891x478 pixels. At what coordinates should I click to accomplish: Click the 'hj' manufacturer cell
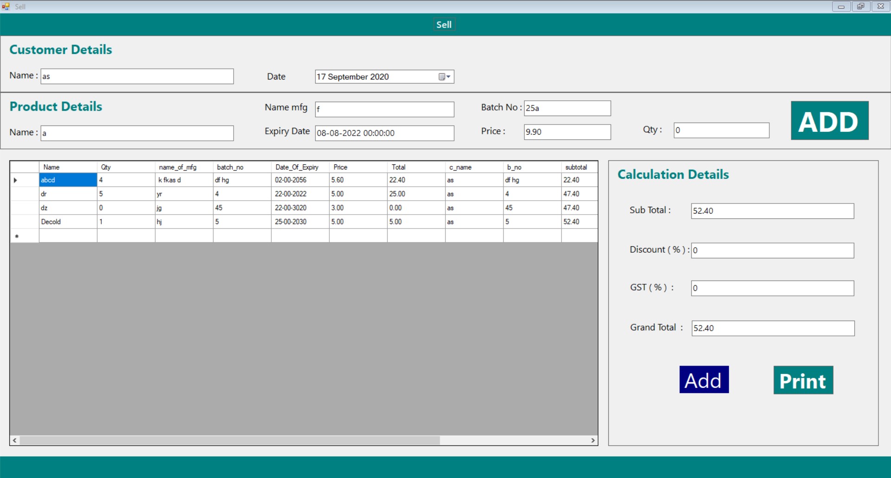coord(184,222)
